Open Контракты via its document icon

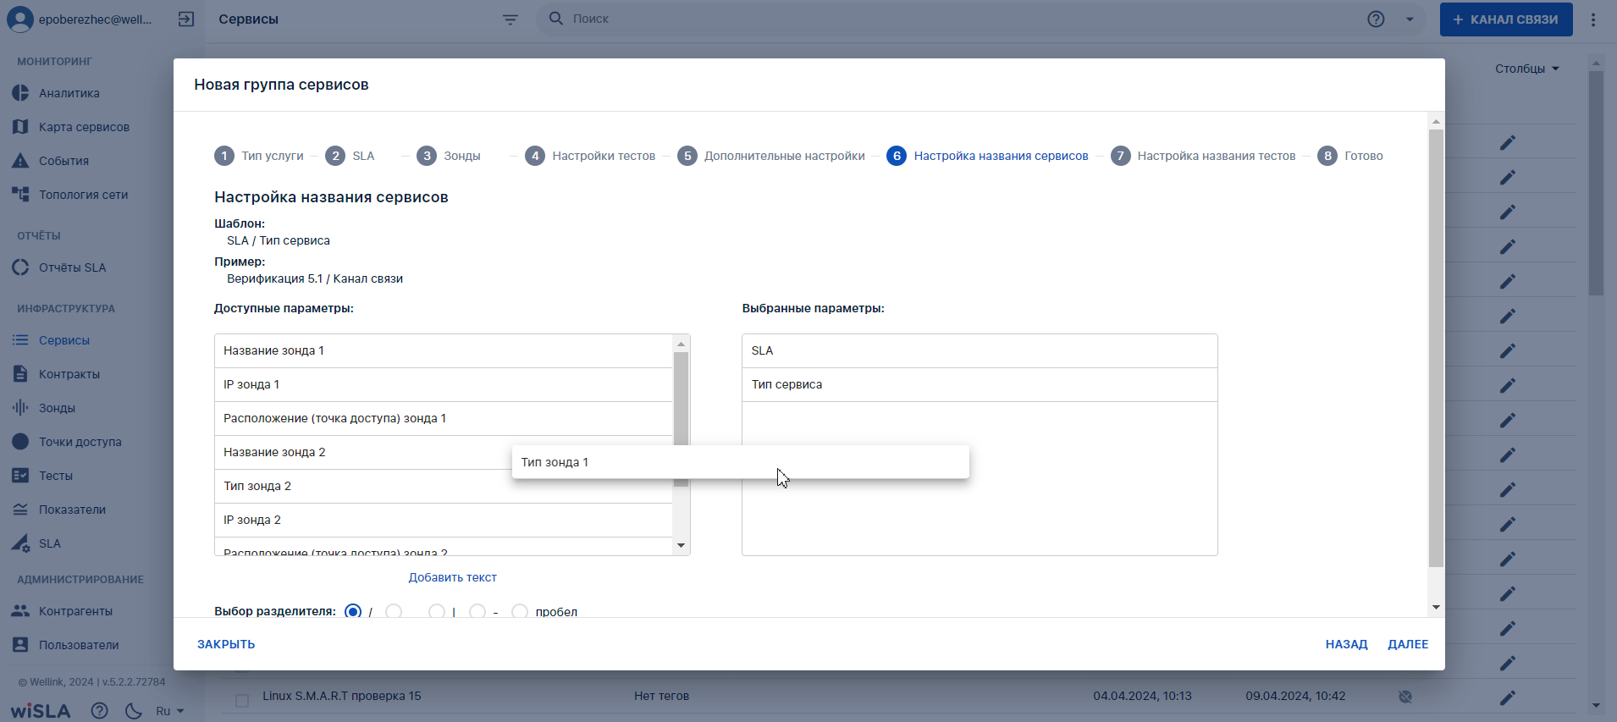(x=20, y=374)
